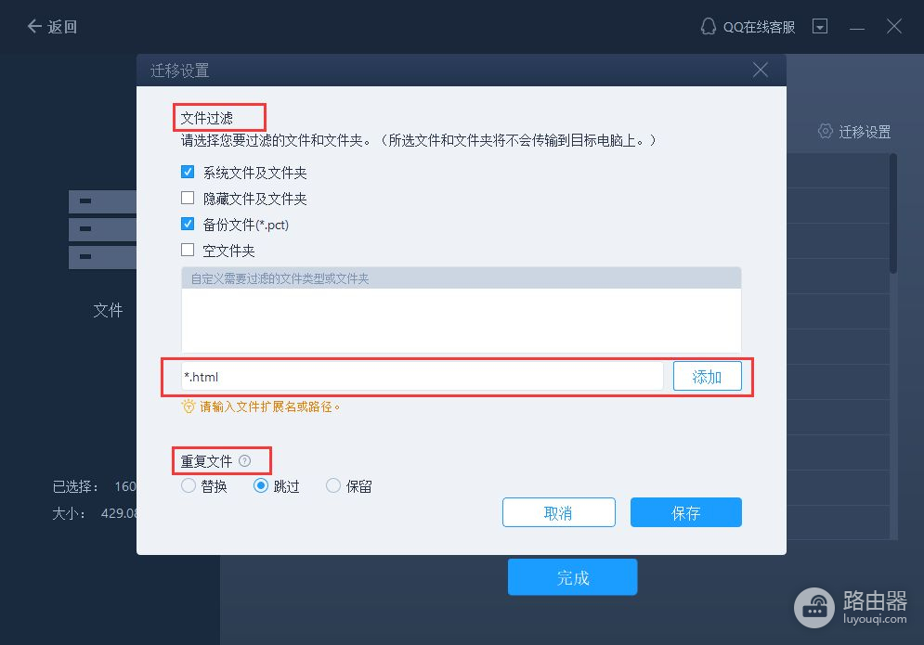The image size is (924, 645).
Task: Click the 迁移设置 gear icon
Action: (825, 131)
